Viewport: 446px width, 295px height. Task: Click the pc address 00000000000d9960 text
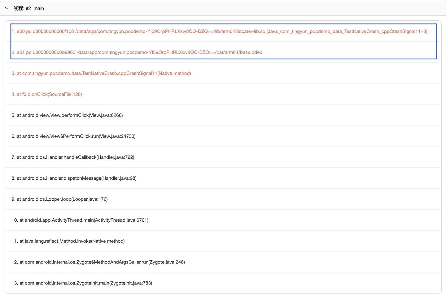(54, 52)
